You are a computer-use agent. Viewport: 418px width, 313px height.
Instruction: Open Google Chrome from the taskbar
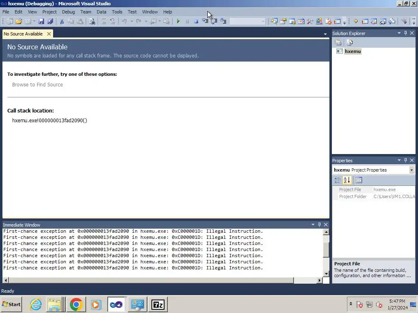(x=76, y=304)
